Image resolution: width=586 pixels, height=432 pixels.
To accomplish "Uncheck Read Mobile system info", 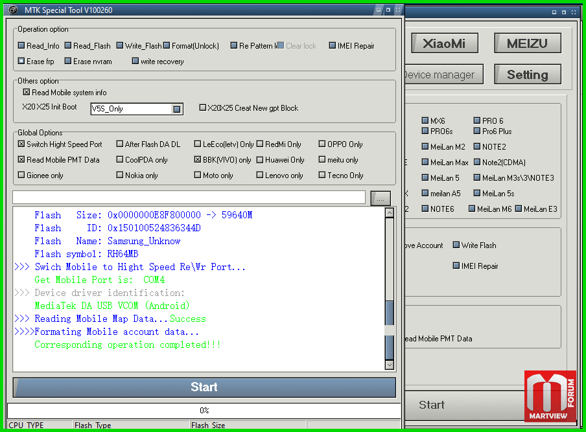I will pyautogui.click(x=27, y=92).
